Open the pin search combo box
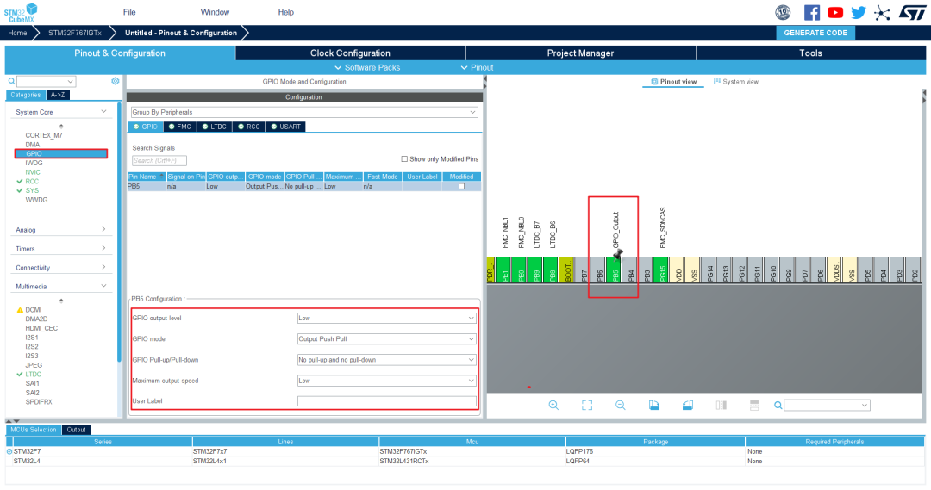Screen dimensions: 931x490 827,405
